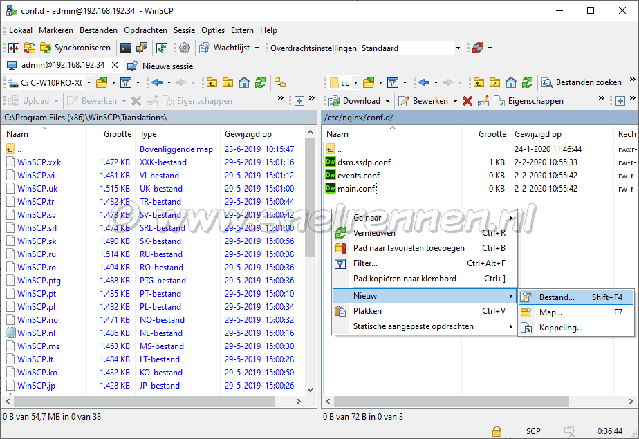Image resolution: width=639 pixels, height=439 pixels.
Task: Sort local files by Grootte column
Action: (x=110, y=134)
